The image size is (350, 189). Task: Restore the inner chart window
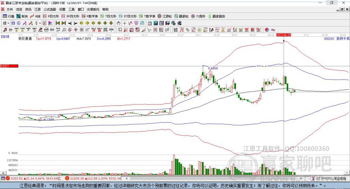342,9
